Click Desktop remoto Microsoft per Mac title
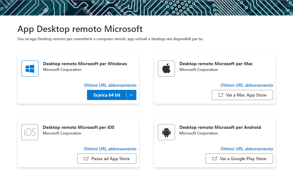The width and height of the screenshot is (293, 182). click(216, 64)
